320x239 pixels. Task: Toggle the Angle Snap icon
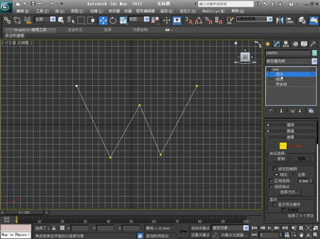(x=198, y=20)
